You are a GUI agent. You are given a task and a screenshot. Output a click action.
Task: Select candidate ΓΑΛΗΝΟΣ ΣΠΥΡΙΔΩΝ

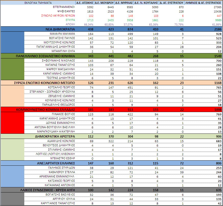(62, 168)
